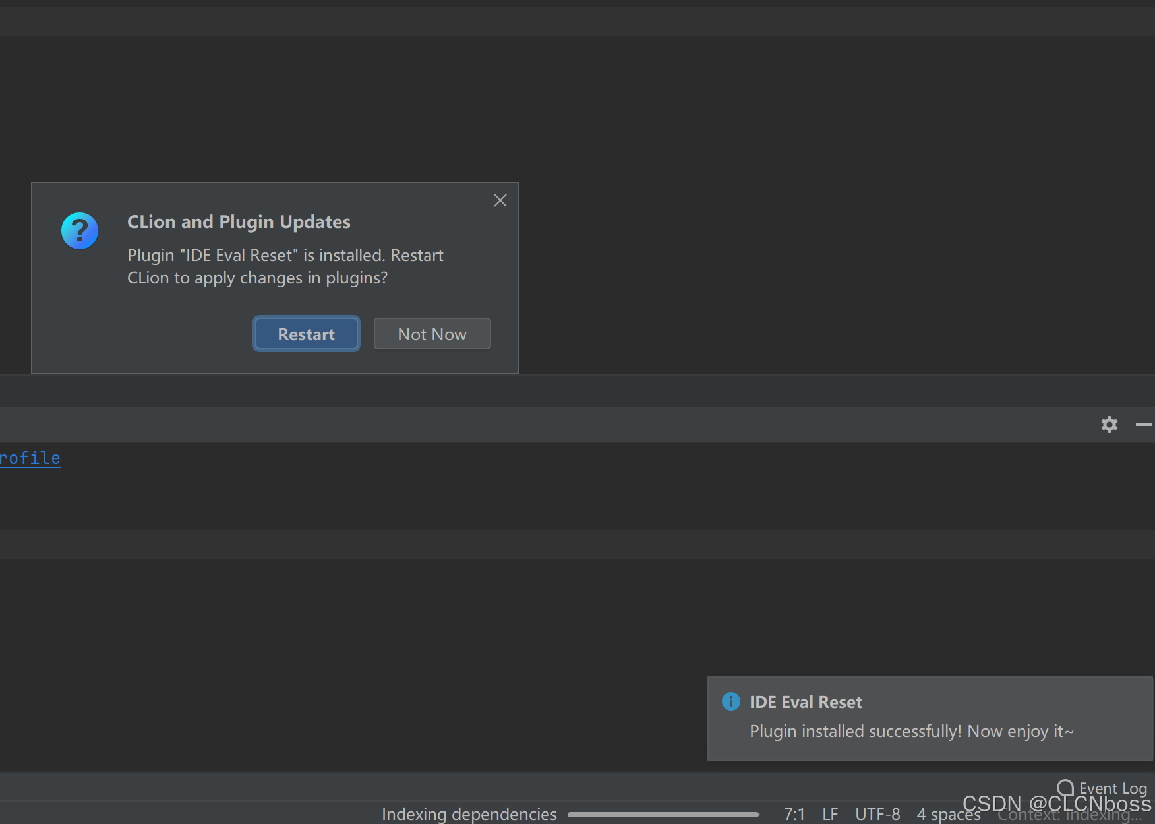
Task: Click "Plugin installed successfully! Now enjoy it~" text
Action: click(912, 731)
